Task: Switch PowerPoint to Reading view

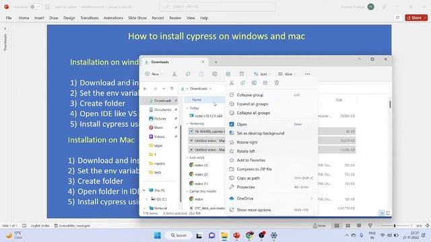Action: 359,226
